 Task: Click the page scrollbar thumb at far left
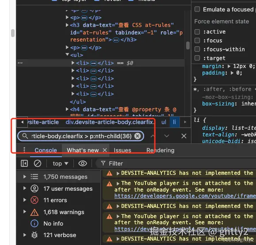pos(13,33)
